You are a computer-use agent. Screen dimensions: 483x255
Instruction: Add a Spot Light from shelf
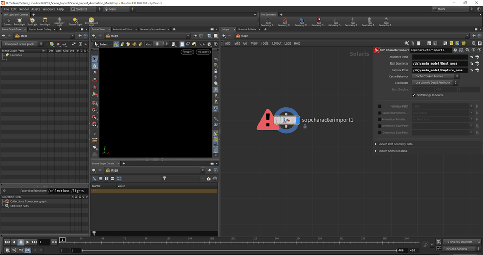point(32,21)
